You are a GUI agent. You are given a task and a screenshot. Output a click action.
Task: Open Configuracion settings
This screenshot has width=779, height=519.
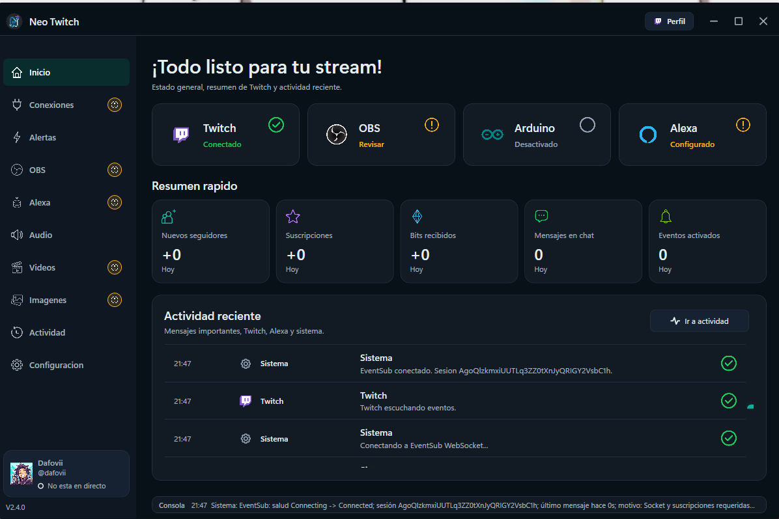[66, 365]
